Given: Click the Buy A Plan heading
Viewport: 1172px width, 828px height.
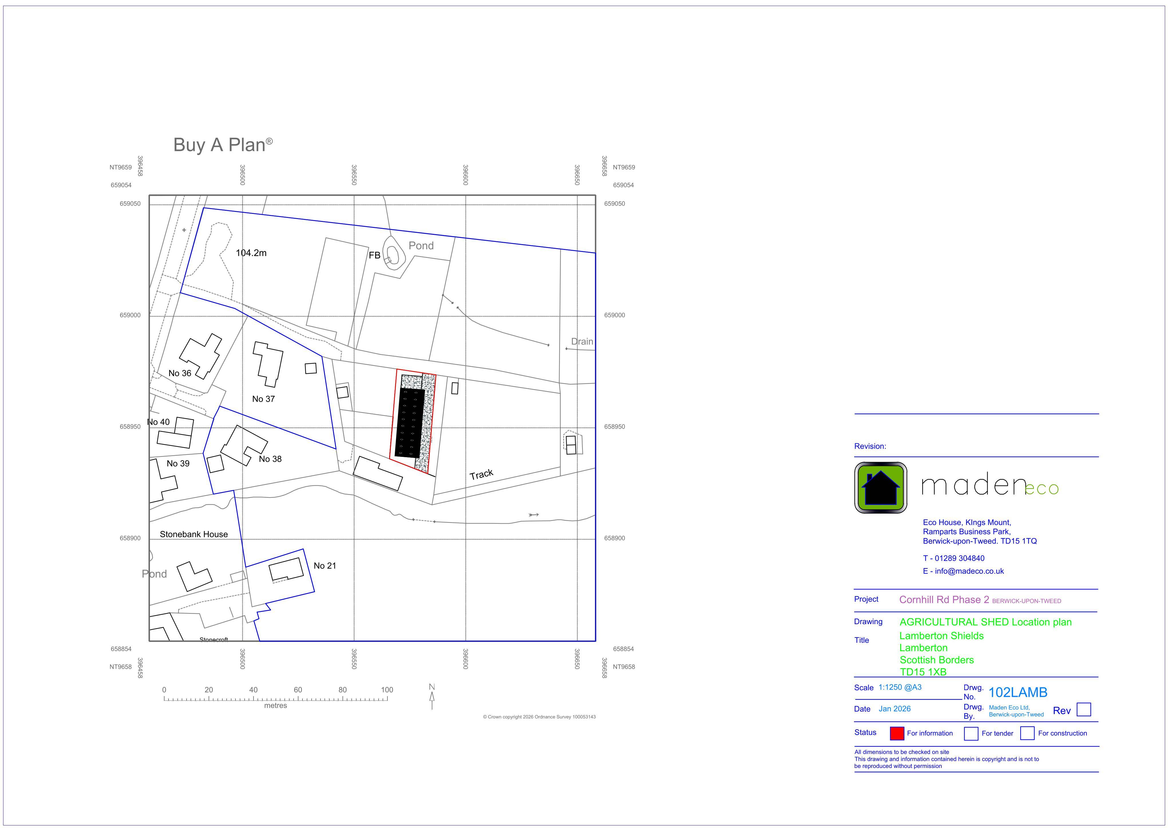Looking at the screenshot, I should (x=223, y=144).
